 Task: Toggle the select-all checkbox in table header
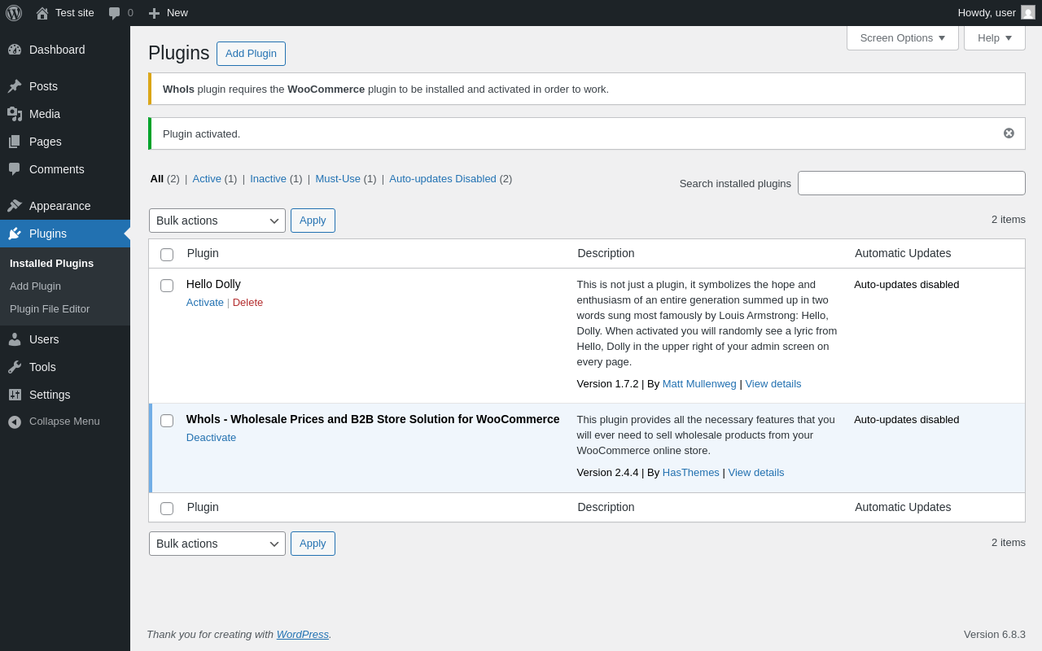pyautogui.click(x=167, y=255)
